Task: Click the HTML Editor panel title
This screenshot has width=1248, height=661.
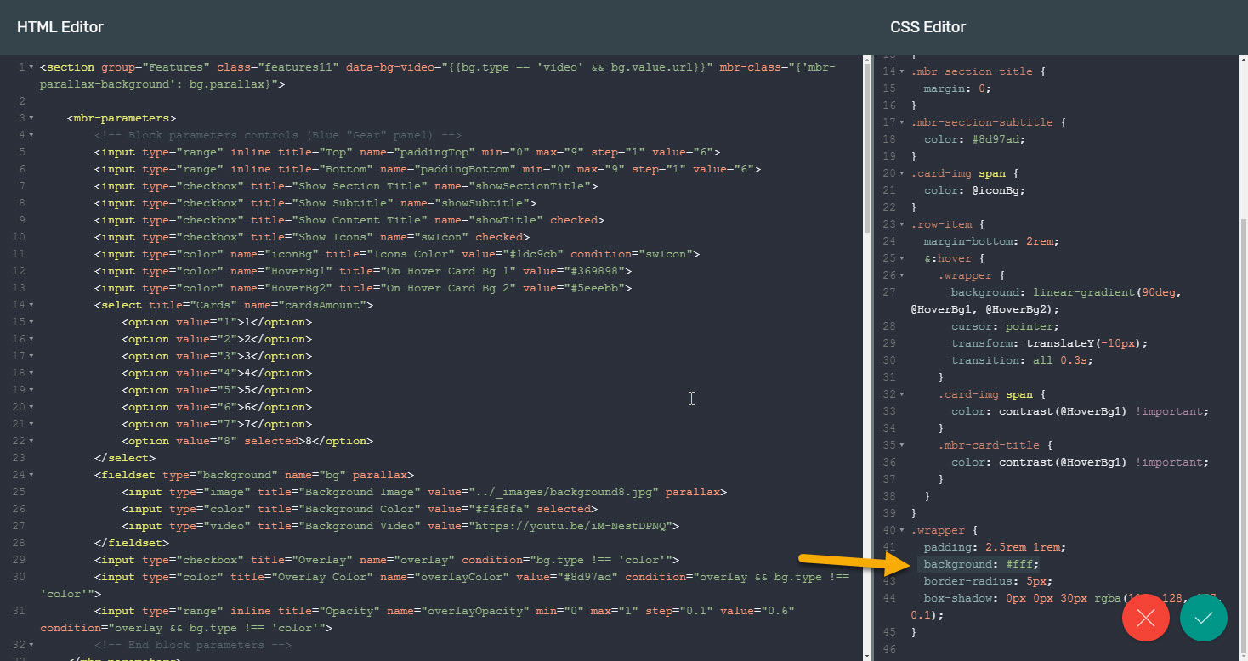Action: click(x=60, y=27)
